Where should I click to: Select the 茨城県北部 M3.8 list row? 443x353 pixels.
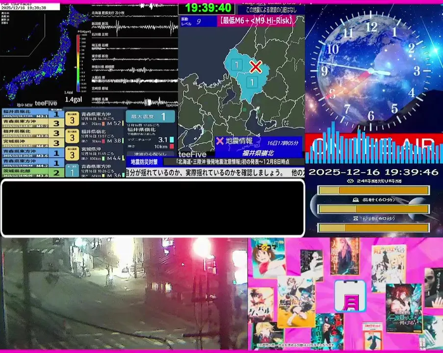coord(33,172)
